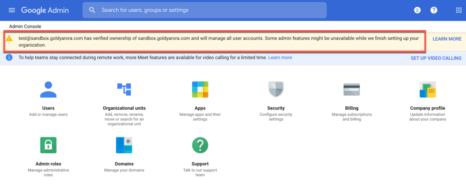The height and width of the screenshot is (184, 466).
Task: Click the Organizational units title
Action: [x=124, y=109]
